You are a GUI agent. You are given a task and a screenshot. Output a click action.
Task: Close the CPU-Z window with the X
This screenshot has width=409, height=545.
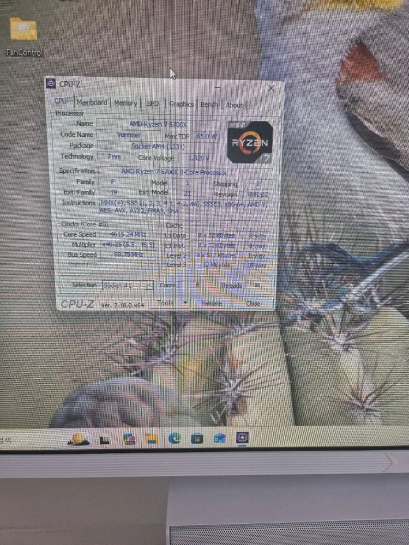coord(271,88)
